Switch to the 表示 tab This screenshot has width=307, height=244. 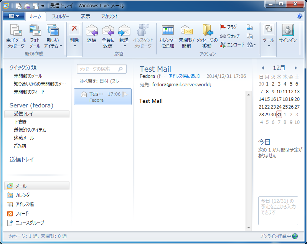pyautogui.click(x=86, y=16)
